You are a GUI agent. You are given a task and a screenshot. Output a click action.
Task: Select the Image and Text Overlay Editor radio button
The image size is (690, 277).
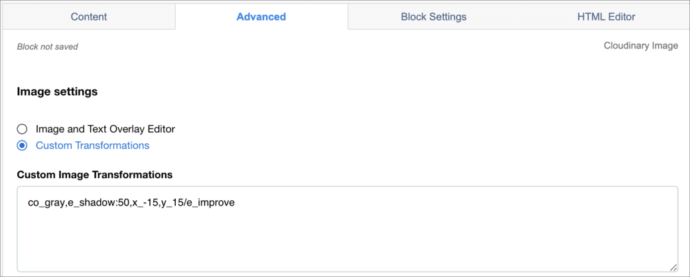(22, 129)
